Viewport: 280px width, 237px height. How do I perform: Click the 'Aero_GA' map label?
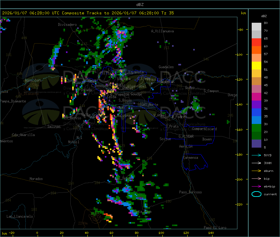[186, 146]
